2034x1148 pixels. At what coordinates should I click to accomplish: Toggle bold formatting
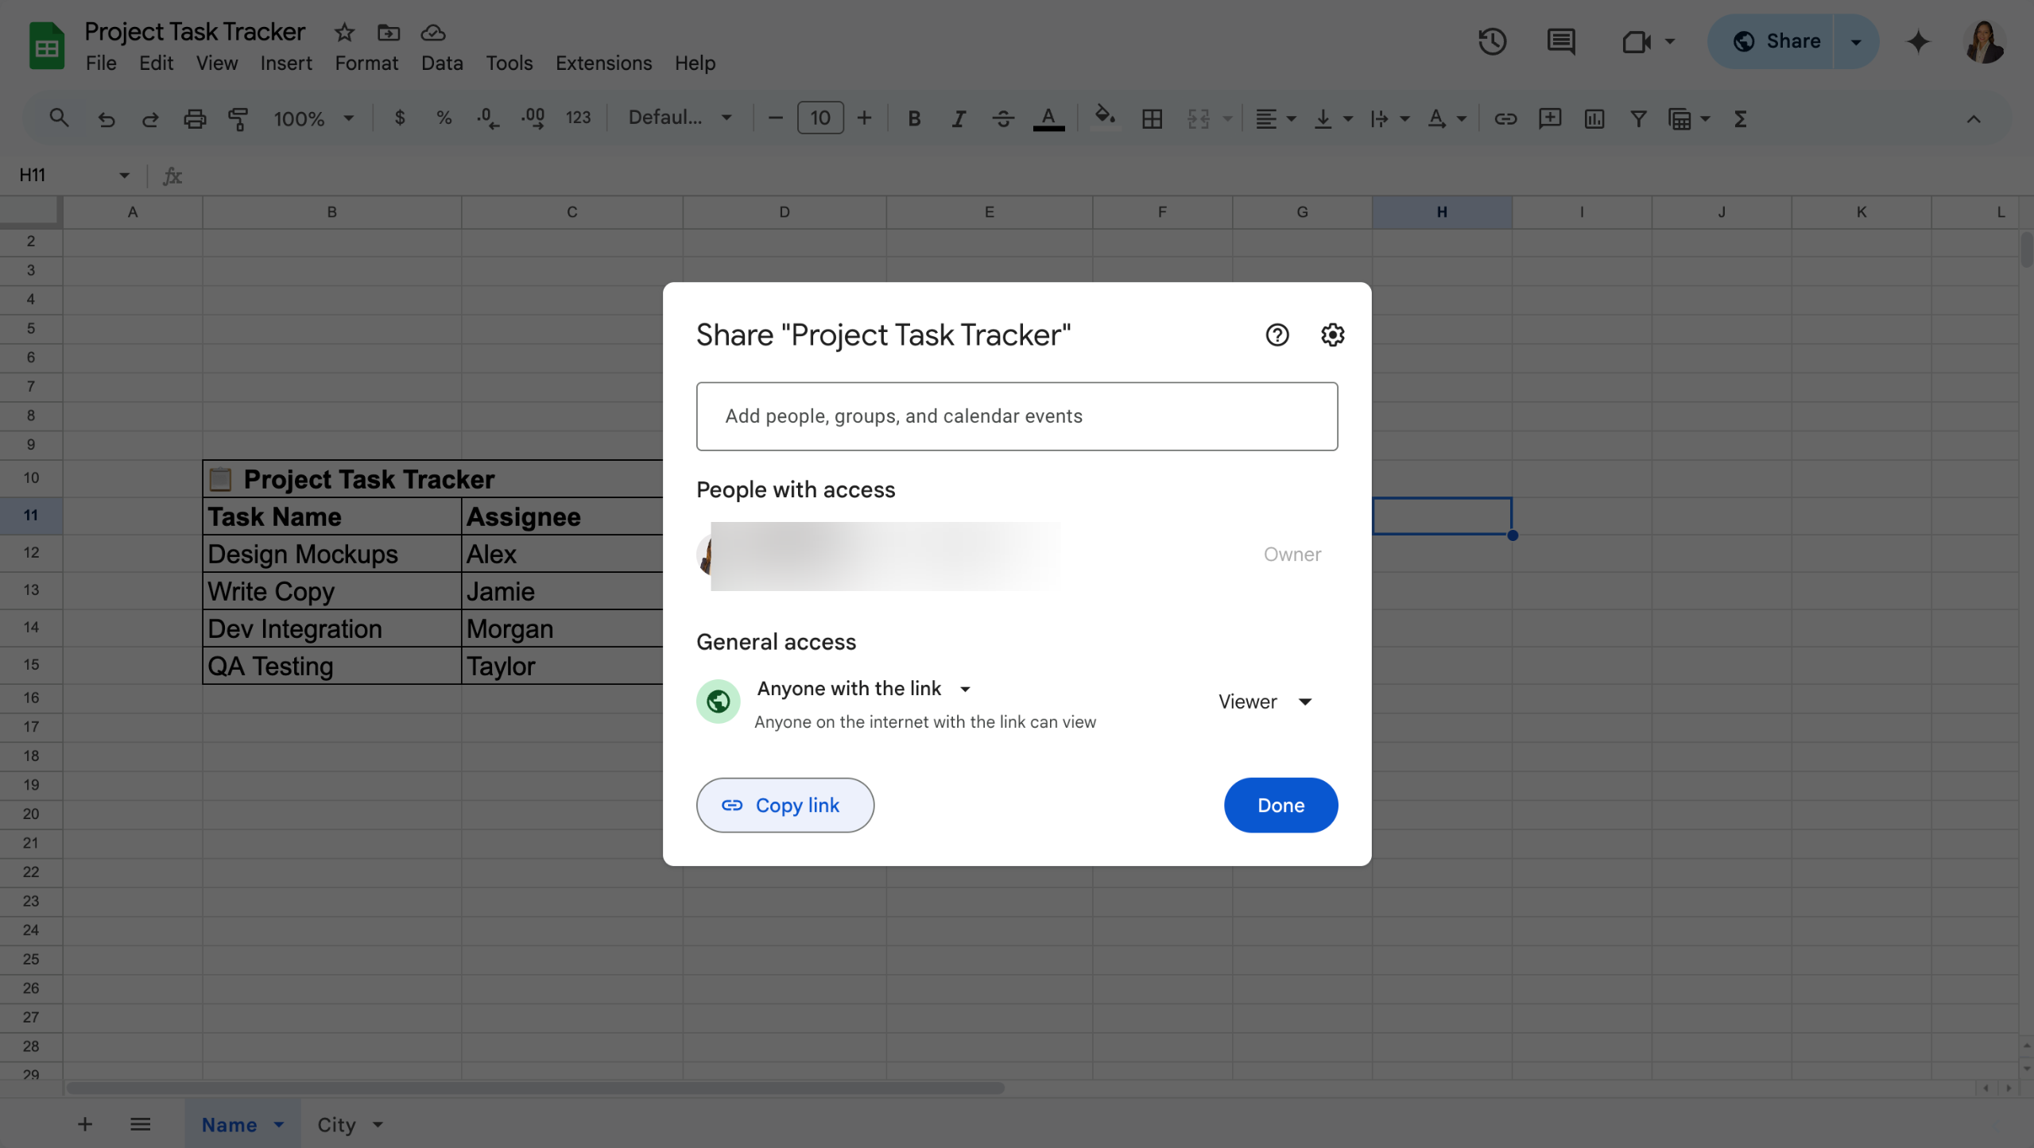click(x=914, y=118)
